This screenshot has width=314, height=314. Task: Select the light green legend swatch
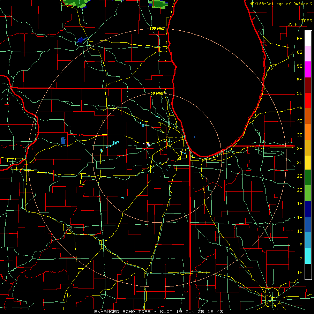308,193
